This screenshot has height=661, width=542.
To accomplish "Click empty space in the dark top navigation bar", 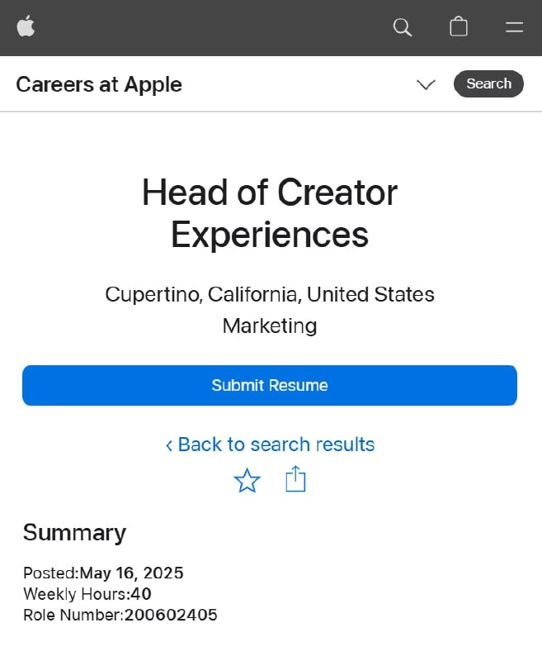I will tap(210, 27).
